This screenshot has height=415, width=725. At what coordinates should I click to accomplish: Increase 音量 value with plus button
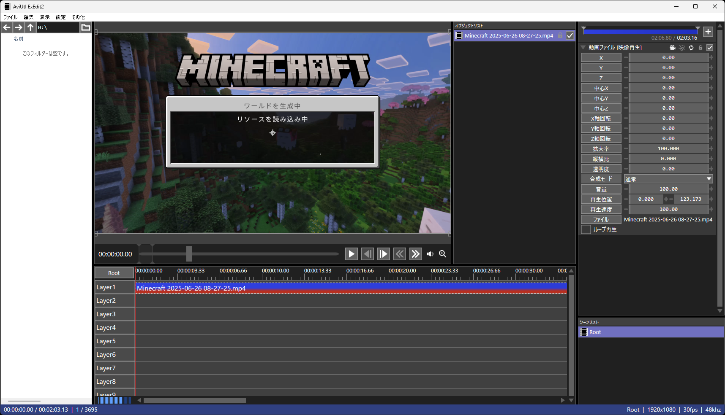[x=711, y=189]
